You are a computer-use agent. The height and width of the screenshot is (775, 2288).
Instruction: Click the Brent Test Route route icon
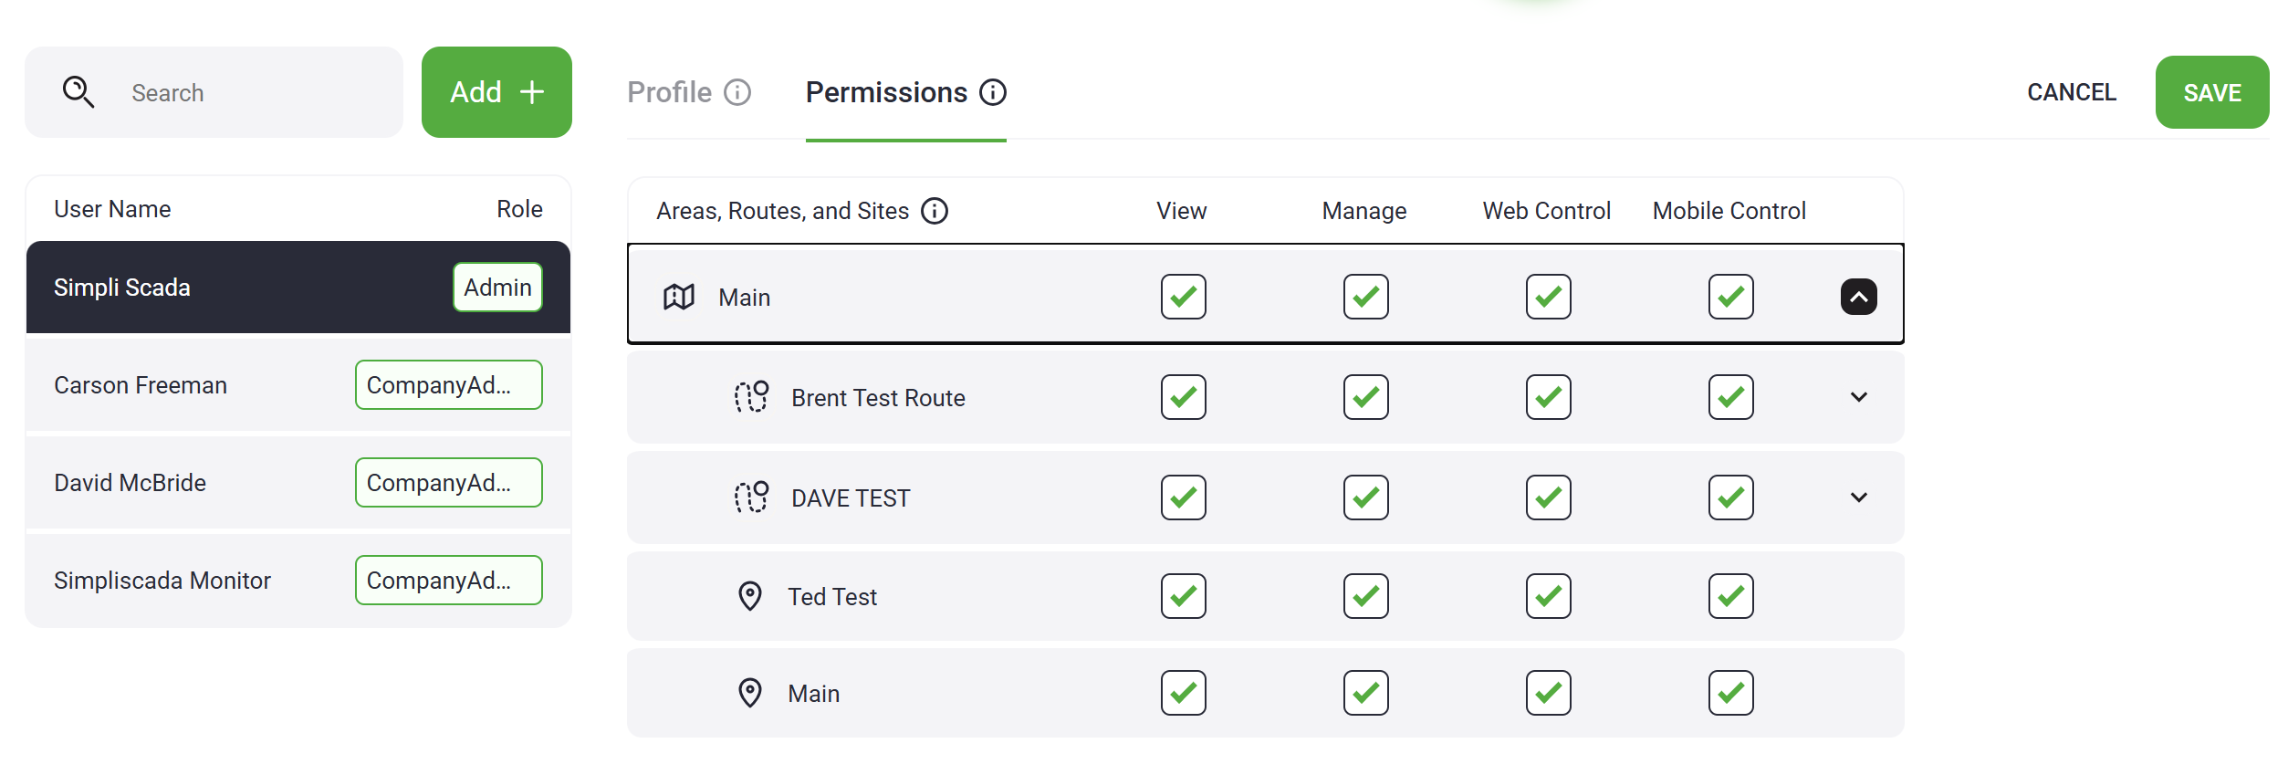752,397
